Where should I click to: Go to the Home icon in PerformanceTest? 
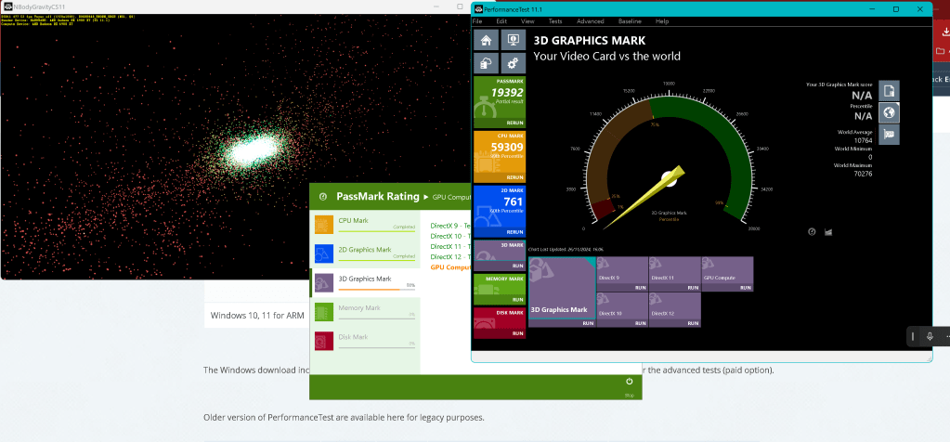(x=486, y=40)
